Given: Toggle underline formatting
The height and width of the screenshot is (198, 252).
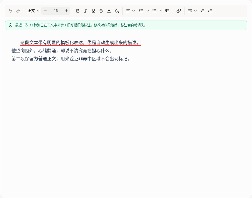Looking at the screenshot, I should coord(93,11).
